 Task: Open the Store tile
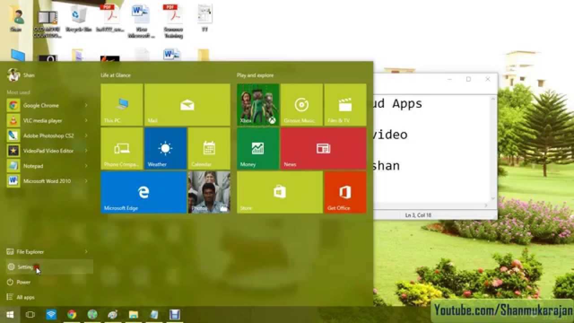coord(280,192)
